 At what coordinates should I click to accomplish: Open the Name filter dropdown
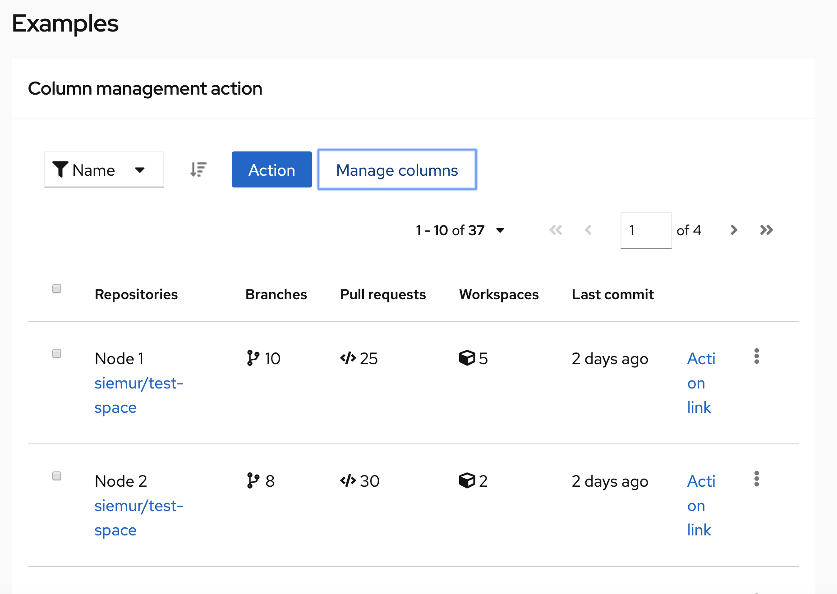point(104,170)
